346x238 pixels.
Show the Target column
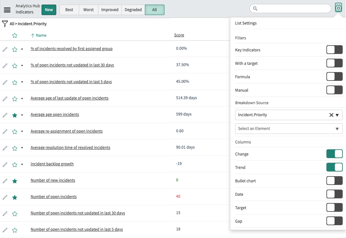coord(335,208)
